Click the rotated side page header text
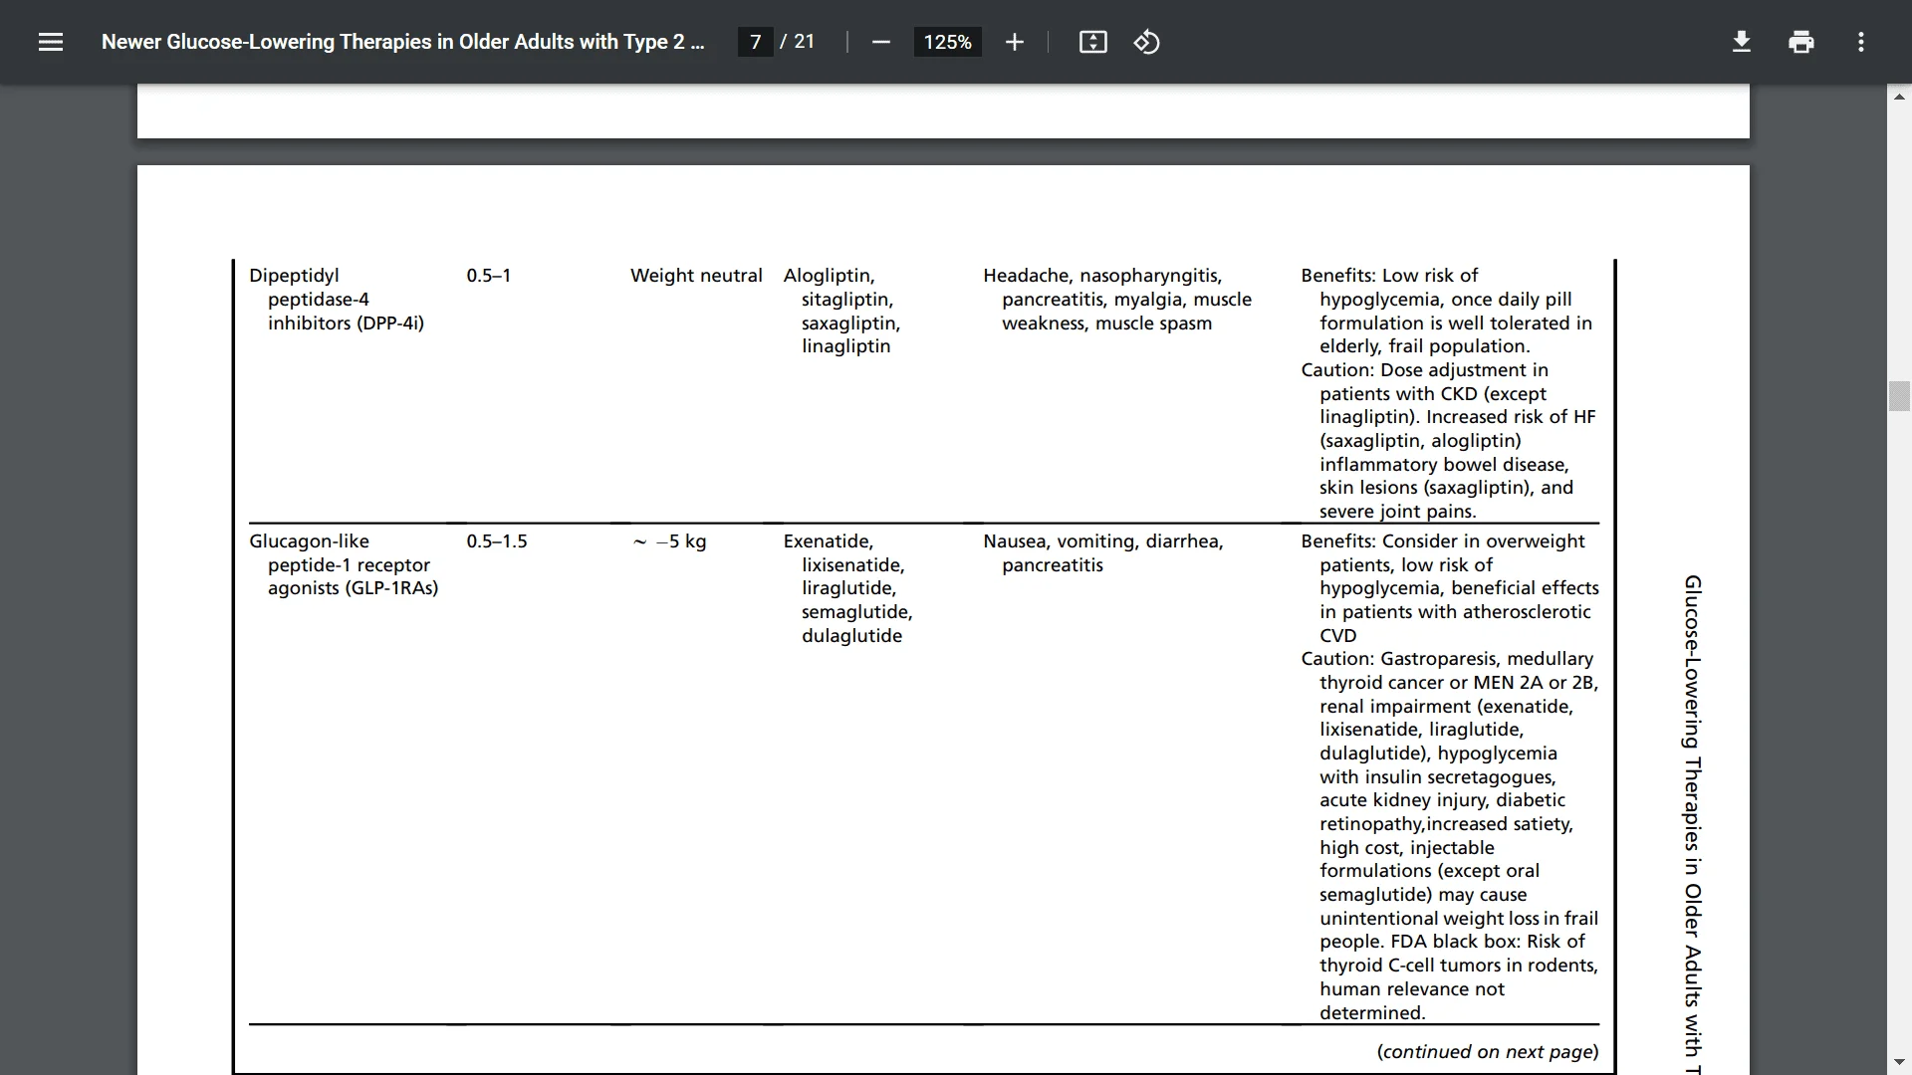 click(1692, 824)
